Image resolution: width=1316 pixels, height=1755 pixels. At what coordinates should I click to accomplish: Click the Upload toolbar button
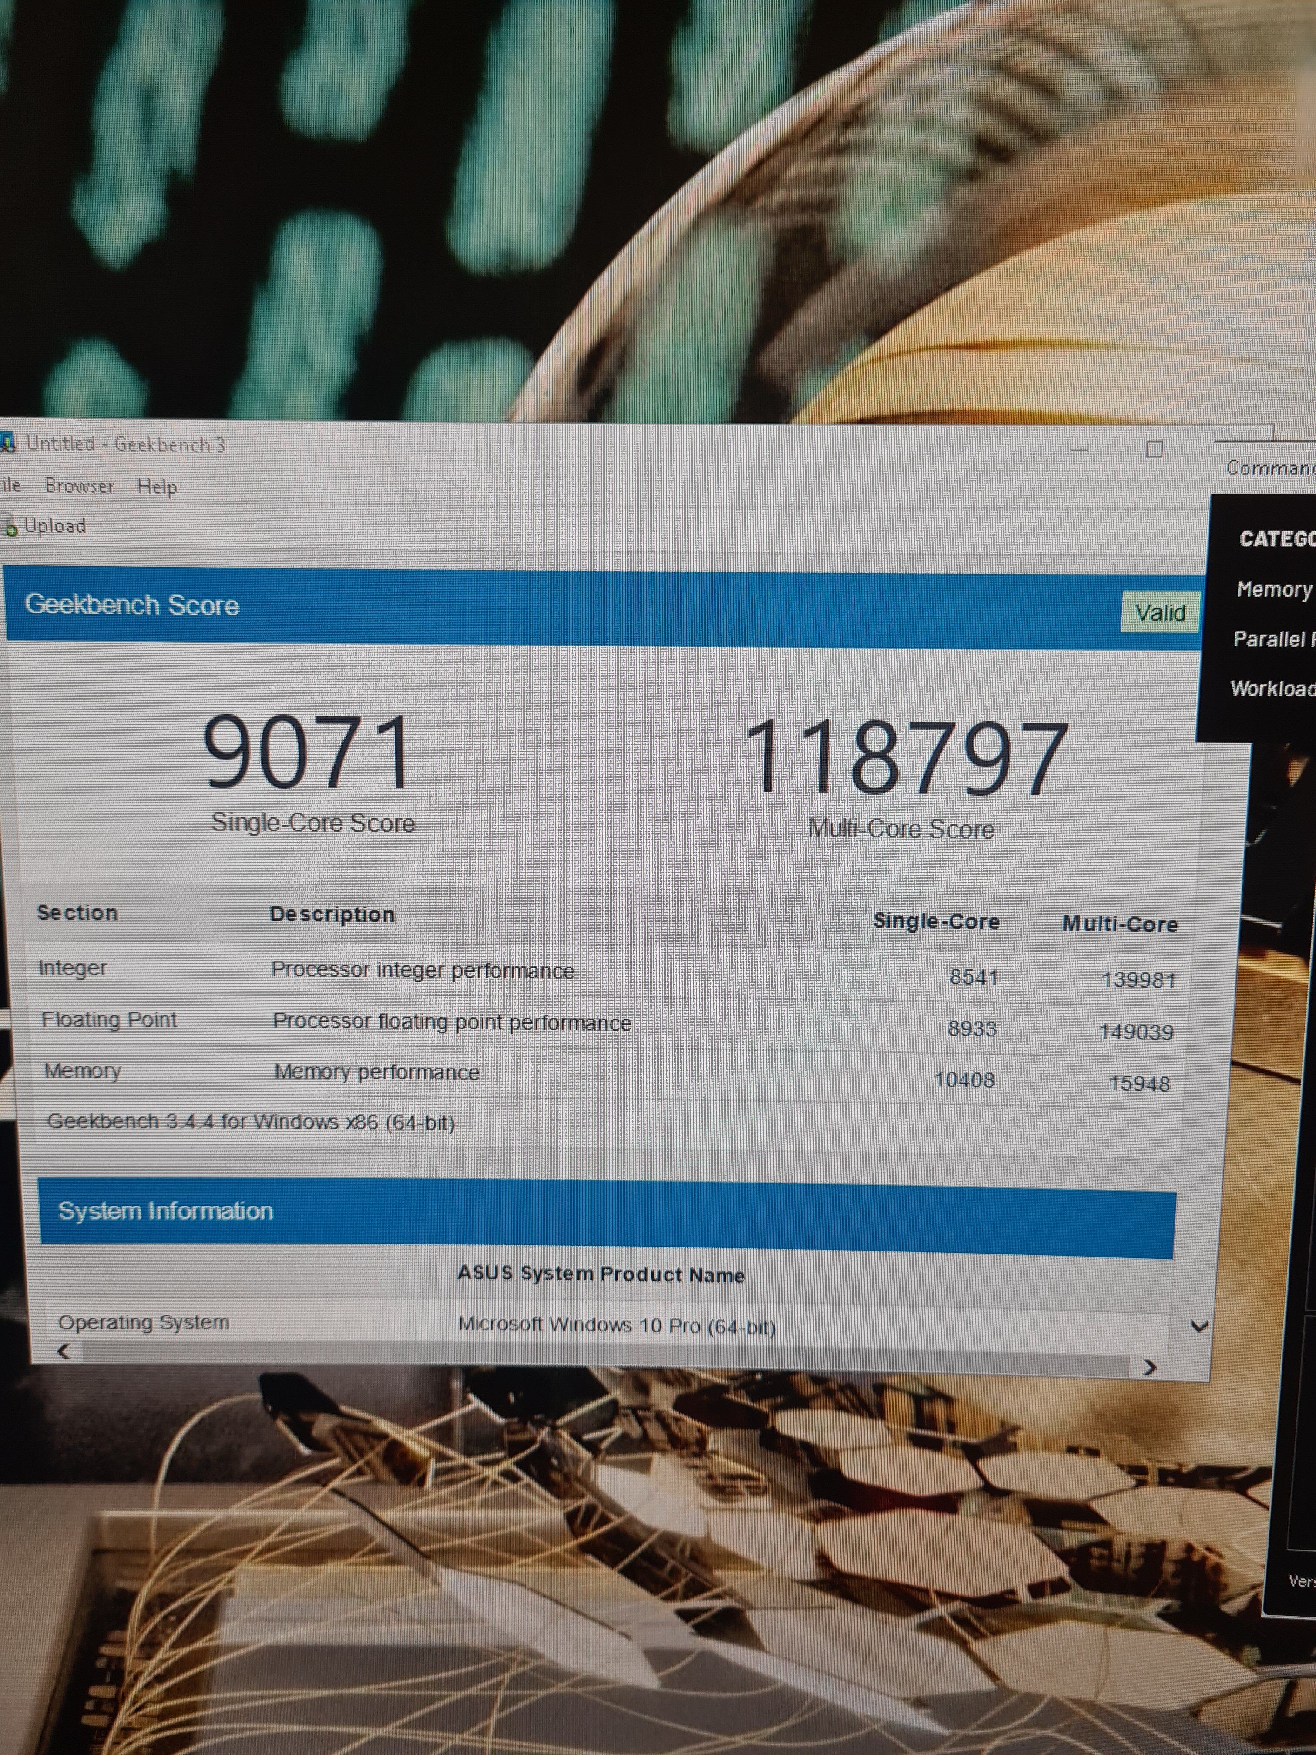point(44,525)
